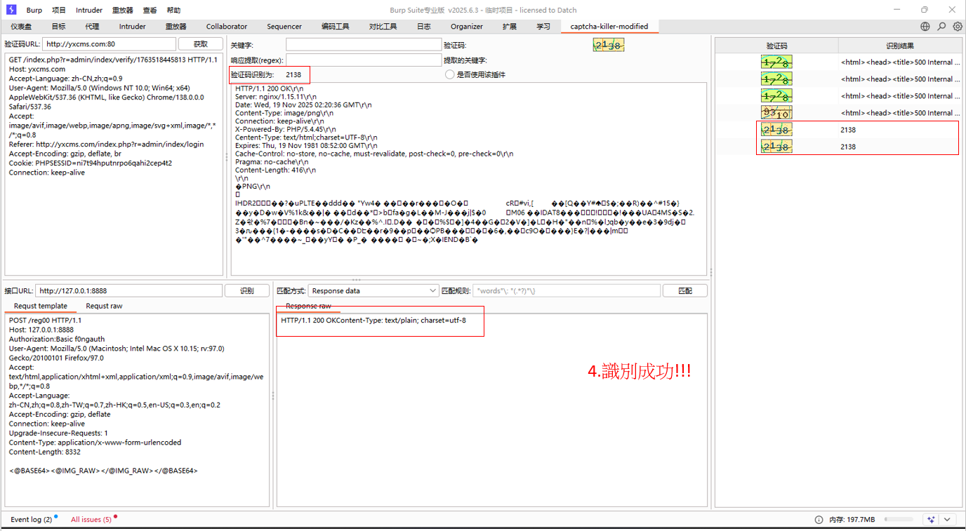966x531 pixels.
Task: Click the 接口URL input field
Action: [129, 290]
